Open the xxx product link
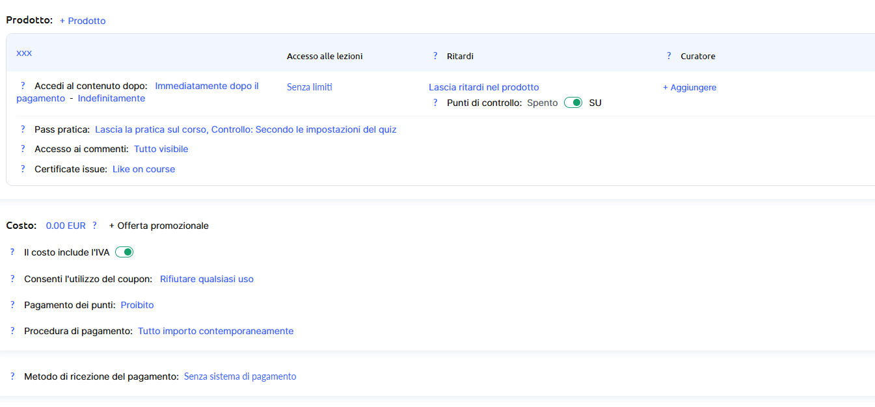Screen dimensions: 875x407 click(24, 53)
